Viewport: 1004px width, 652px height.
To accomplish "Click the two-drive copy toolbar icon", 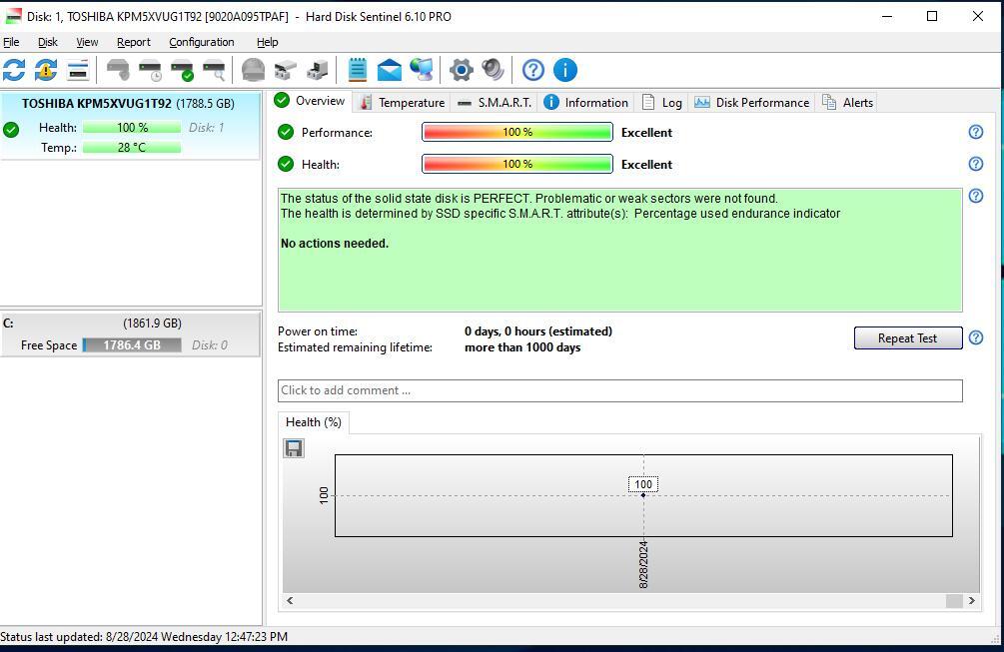I will [285, 70].
